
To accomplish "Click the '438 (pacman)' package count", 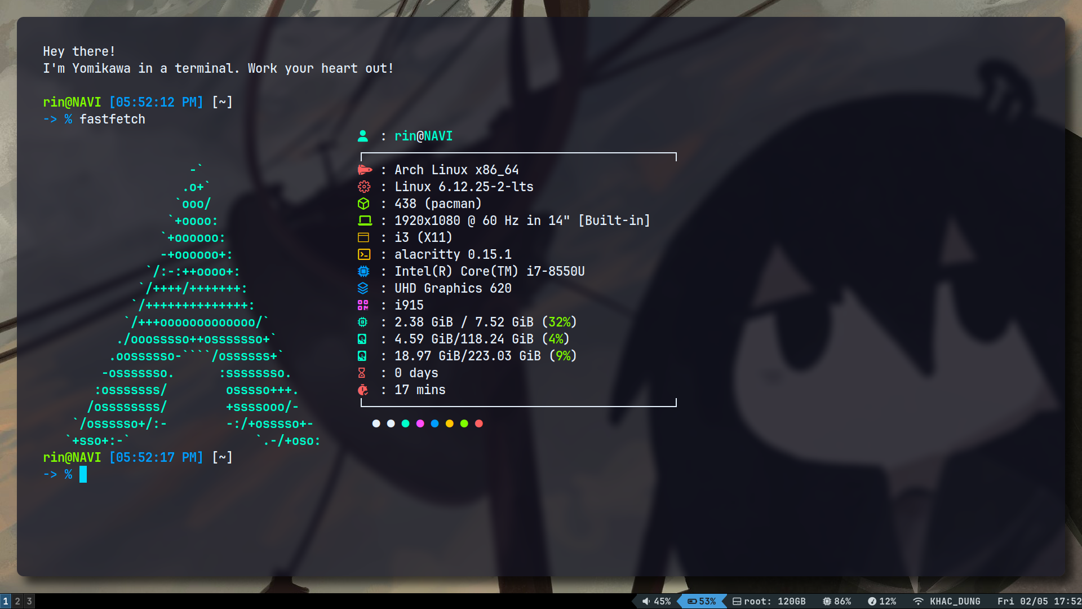I will (438, 204).
